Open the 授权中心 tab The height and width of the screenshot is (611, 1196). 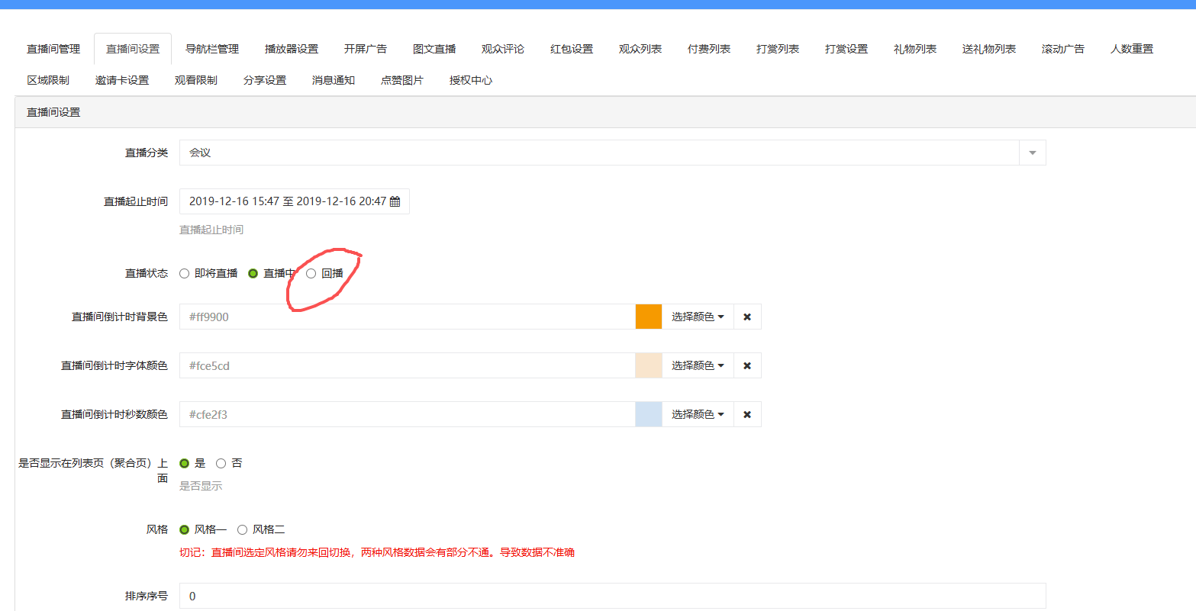pos(471,80)
